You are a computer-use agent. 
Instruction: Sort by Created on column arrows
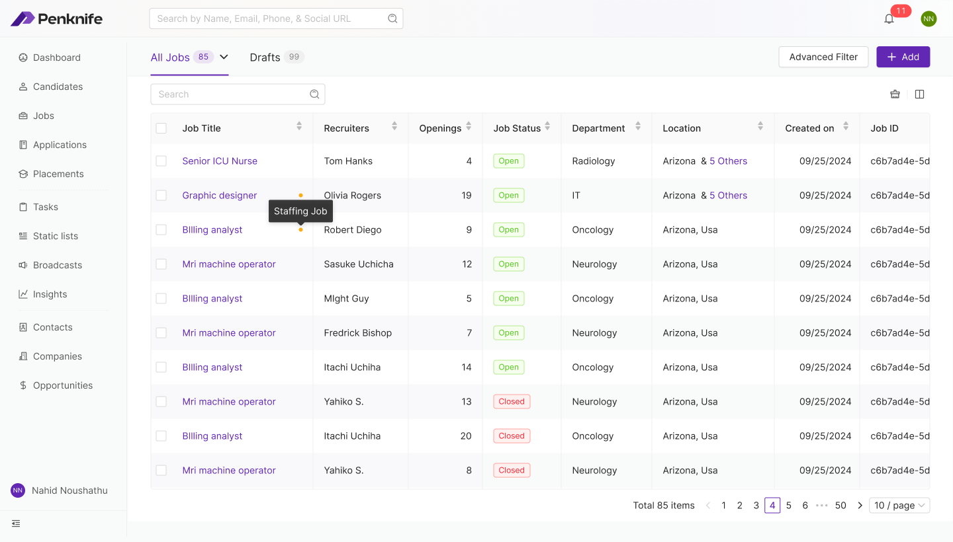(x=846, y=126)
